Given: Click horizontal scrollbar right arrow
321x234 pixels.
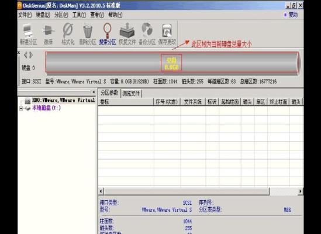Looking at the screenshot, I should click(x=301, y=191).
